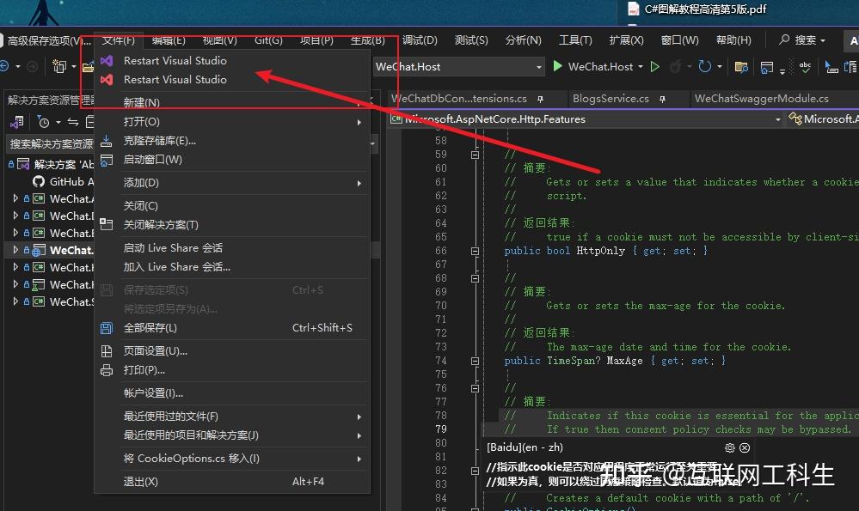859x511 pixels.
Task: Click Solution Explorer pending changes clock icon
Action: (x=43, y=122)
